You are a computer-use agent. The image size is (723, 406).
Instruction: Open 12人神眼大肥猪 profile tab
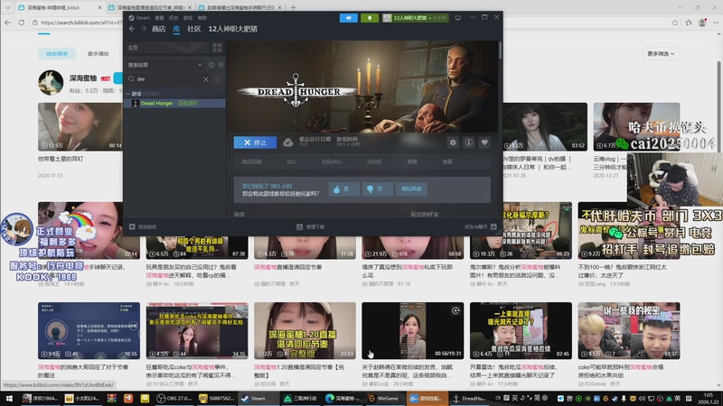233,29
